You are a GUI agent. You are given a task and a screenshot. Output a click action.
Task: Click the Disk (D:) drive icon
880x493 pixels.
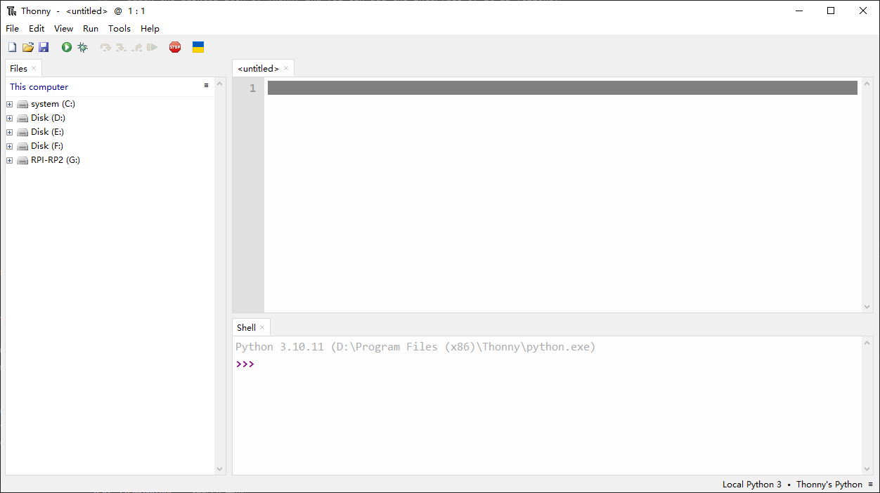(22, 118)
